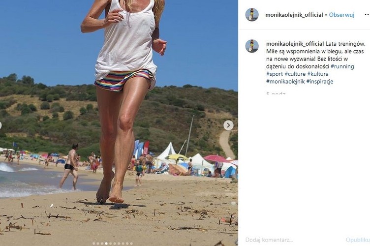The image size is (370, 246).
Task: Open the #culture hashtag
Action: (x=295, y=74)
